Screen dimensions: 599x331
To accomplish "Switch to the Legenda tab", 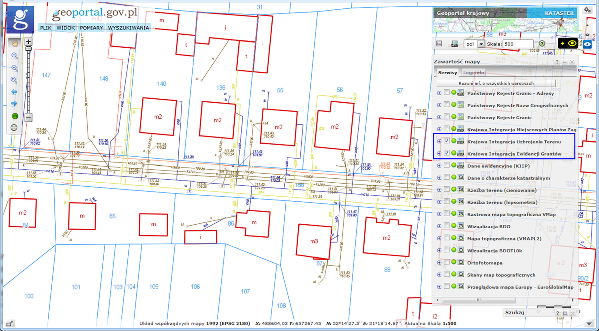I will (x=473, y=72).
